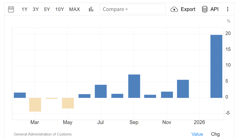237x139 pixels.
Task: Click the Compare + input field
Action: click(132, 9)
